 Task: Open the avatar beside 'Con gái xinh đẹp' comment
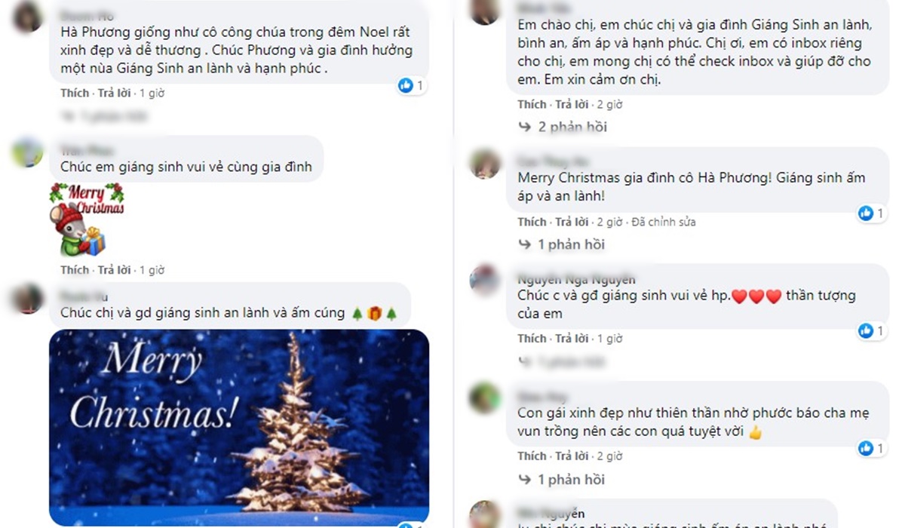click(x=484, y=398)
